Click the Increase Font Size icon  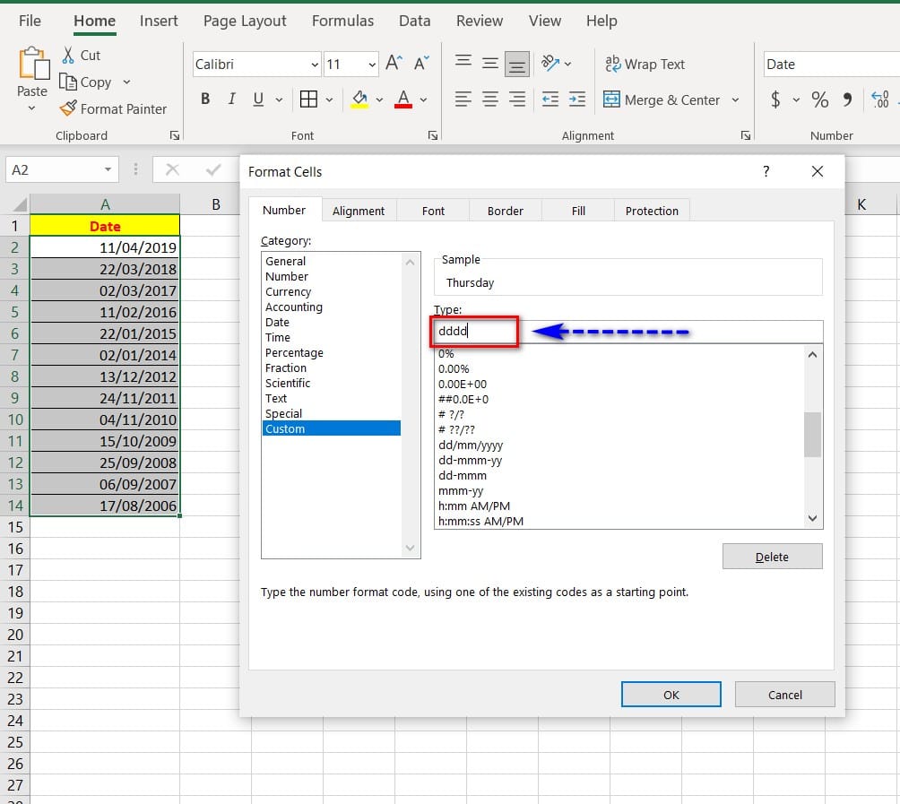point(394,64)
